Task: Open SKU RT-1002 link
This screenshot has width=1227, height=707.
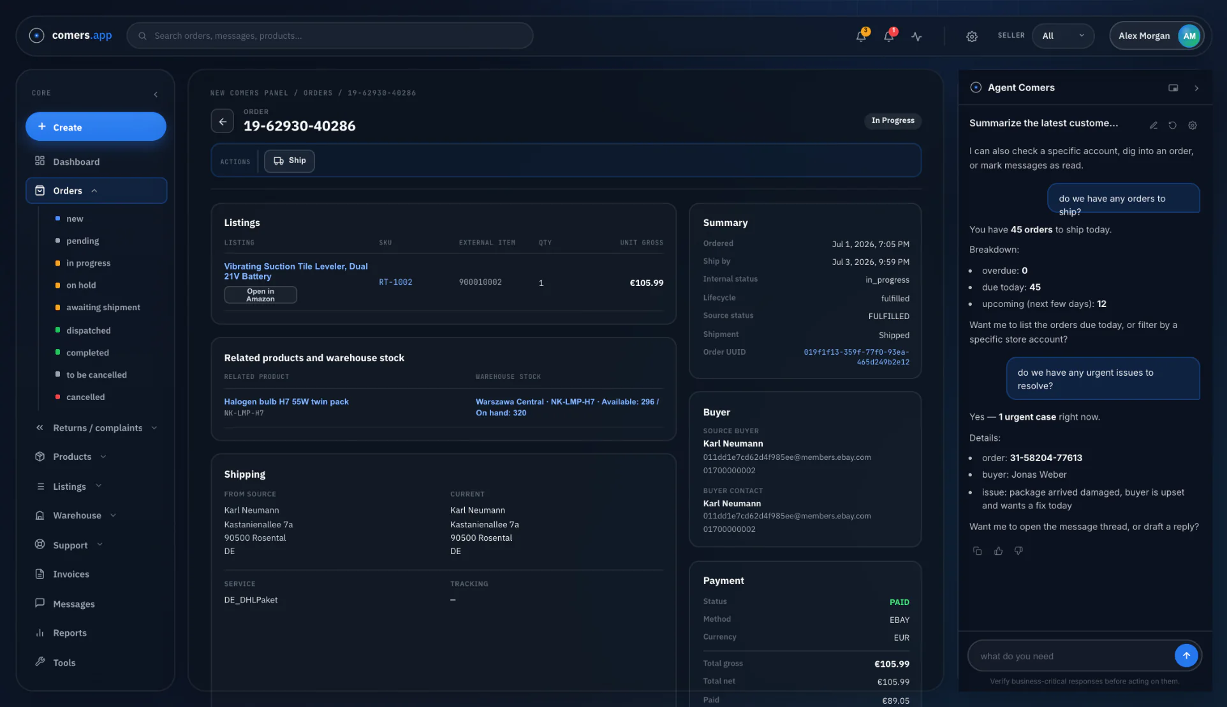Action: pyautogui.click(x=395, y=282)
